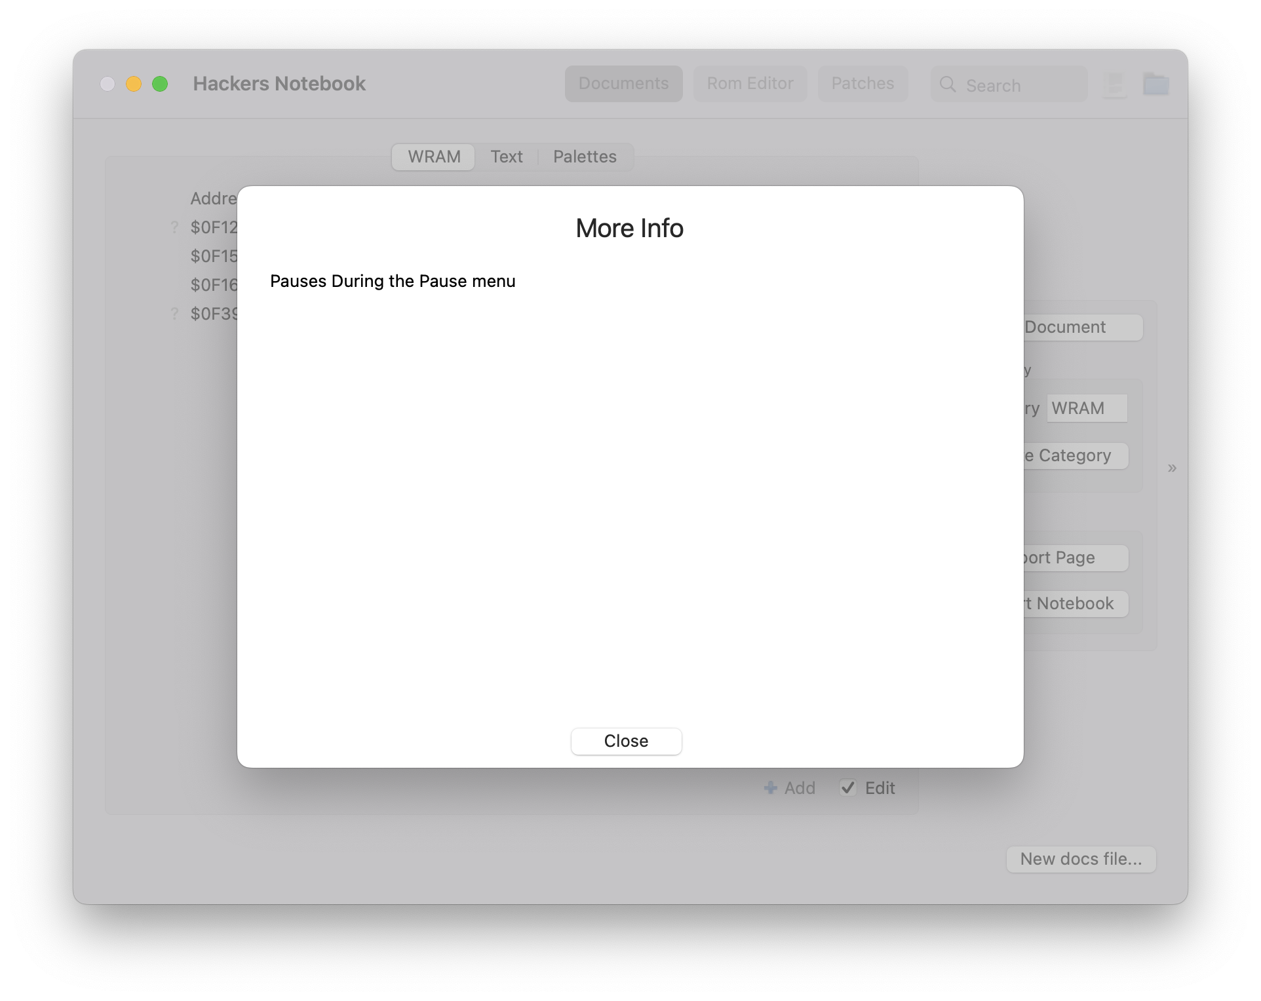1261x1001 pixels.
Task: Click the plus icon next to Add
Action: (769, 788)
